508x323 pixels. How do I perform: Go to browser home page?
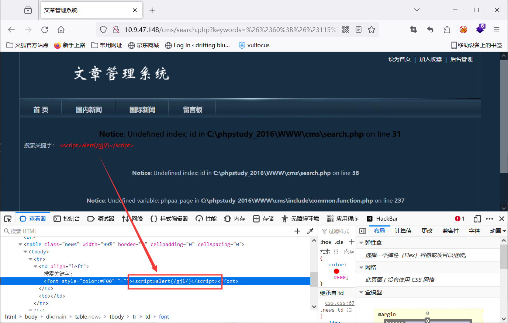(x=61, y=30)
